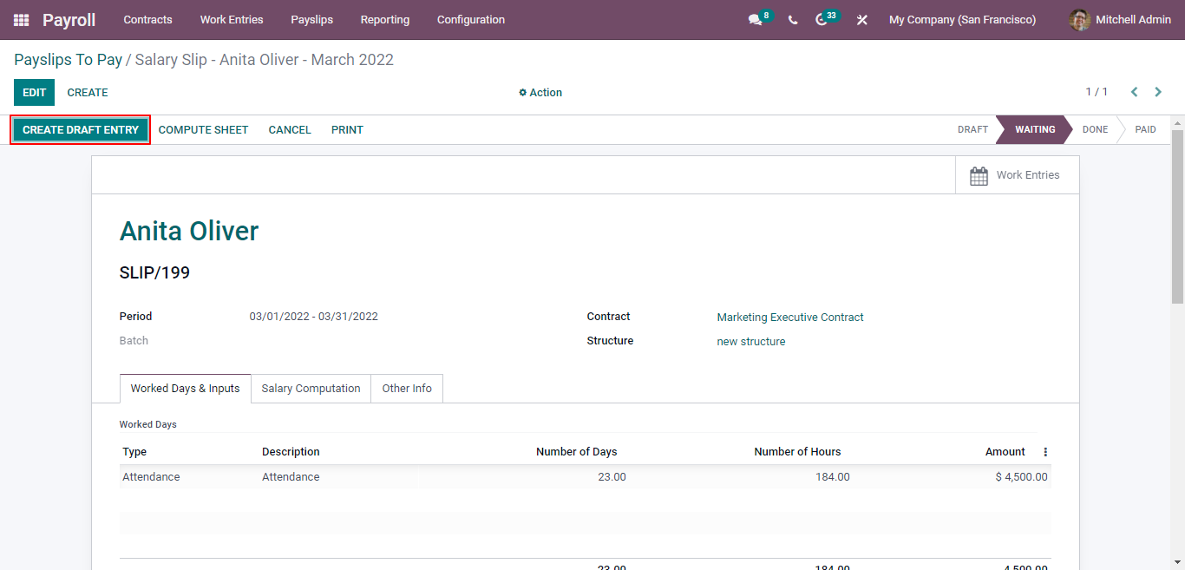Go back to Payslips To Pay breadcrumb
Viewport: 1185px width, 570px height.
[68, 60]
